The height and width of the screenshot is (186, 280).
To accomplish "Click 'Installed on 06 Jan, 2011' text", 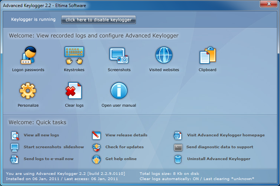I will pos(33,179).
